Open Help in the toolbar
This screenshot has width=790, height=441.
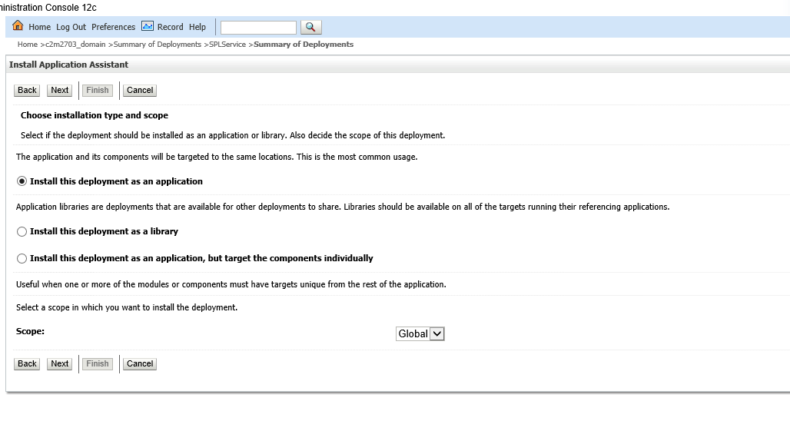[197, 27]
